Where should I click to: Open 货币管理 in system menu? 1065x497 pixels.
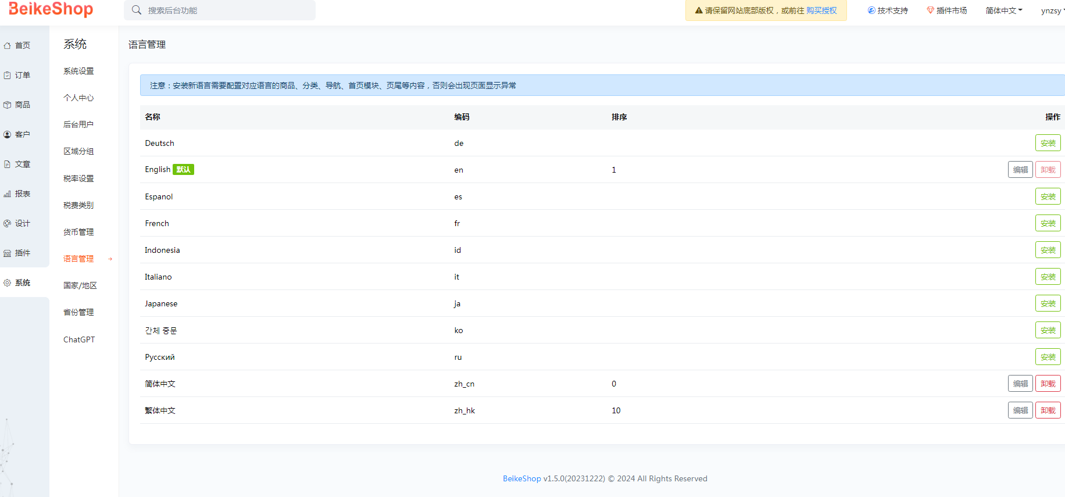coord(78,232)
